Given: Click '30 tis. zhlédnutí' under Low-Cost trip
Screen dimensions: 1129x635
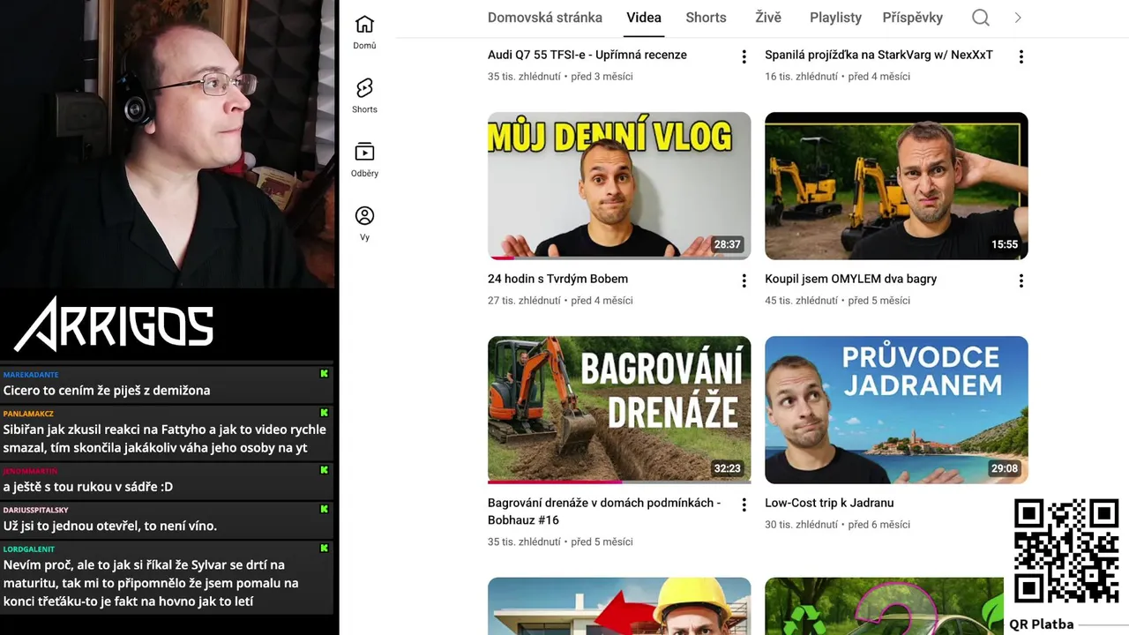Looking at the screenshot, I should pos(801,525).
